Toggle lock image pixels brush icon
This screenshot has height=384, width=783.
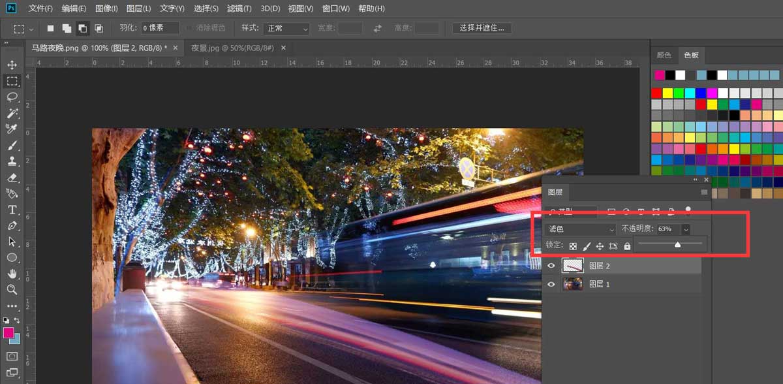(586, 246)
